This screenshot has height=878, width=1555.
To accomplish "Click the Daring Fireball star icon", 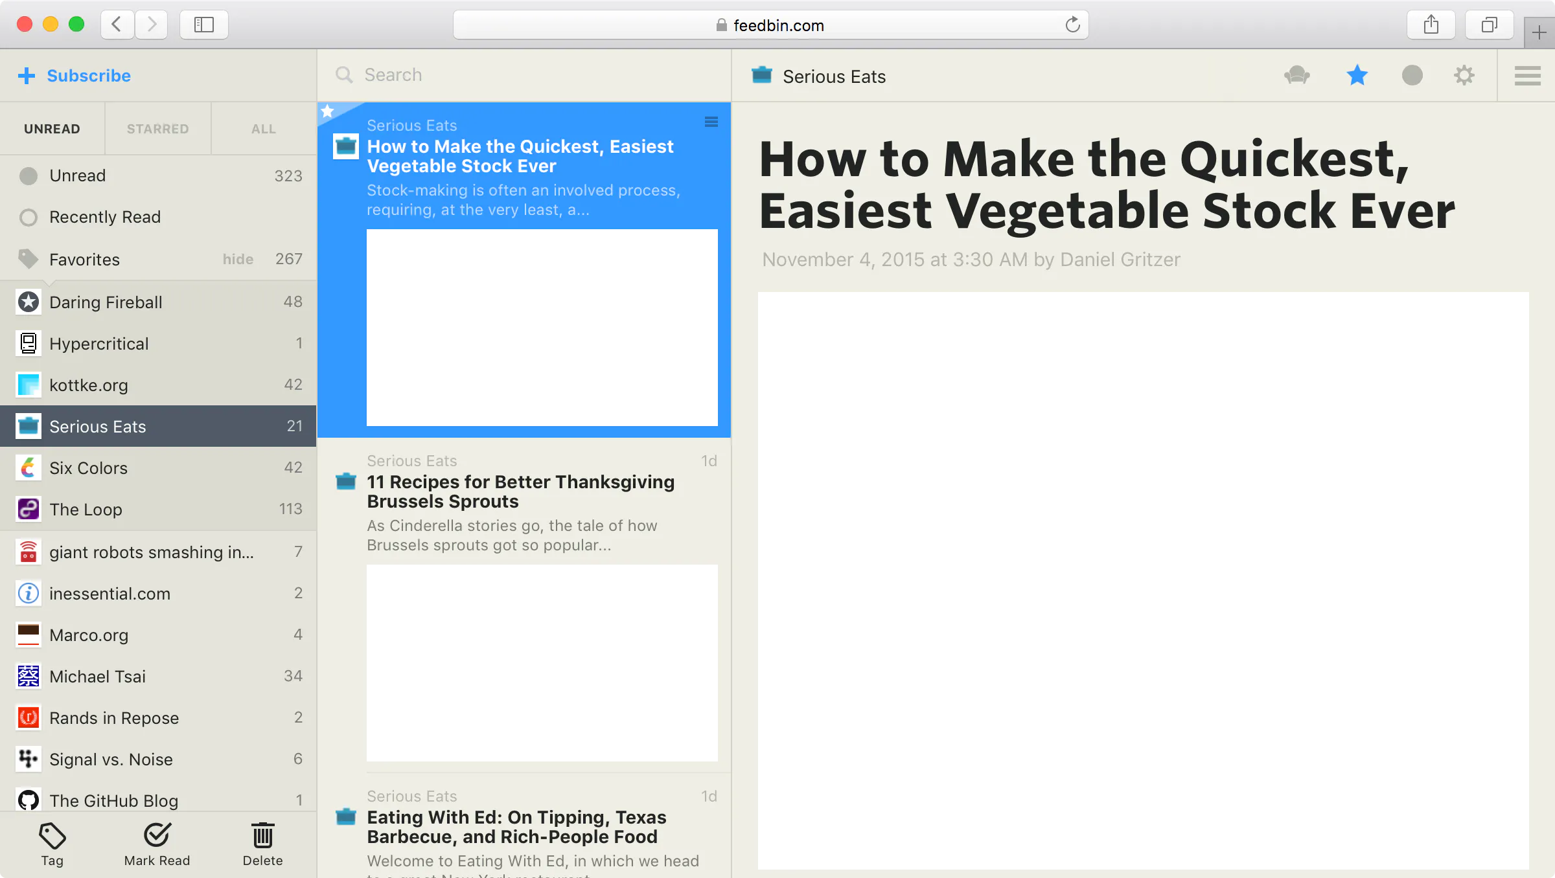I will click(x=29, y=302).
